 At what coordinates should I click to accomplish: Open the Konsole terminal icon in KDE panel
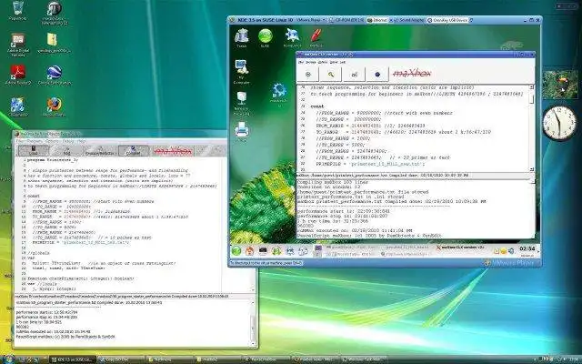click(x=263, y=251)
